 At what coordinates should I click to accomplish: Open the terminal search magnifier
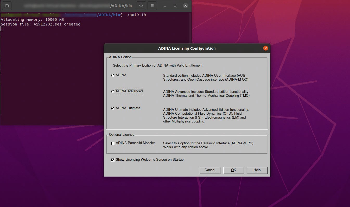(x=141, y=5)
